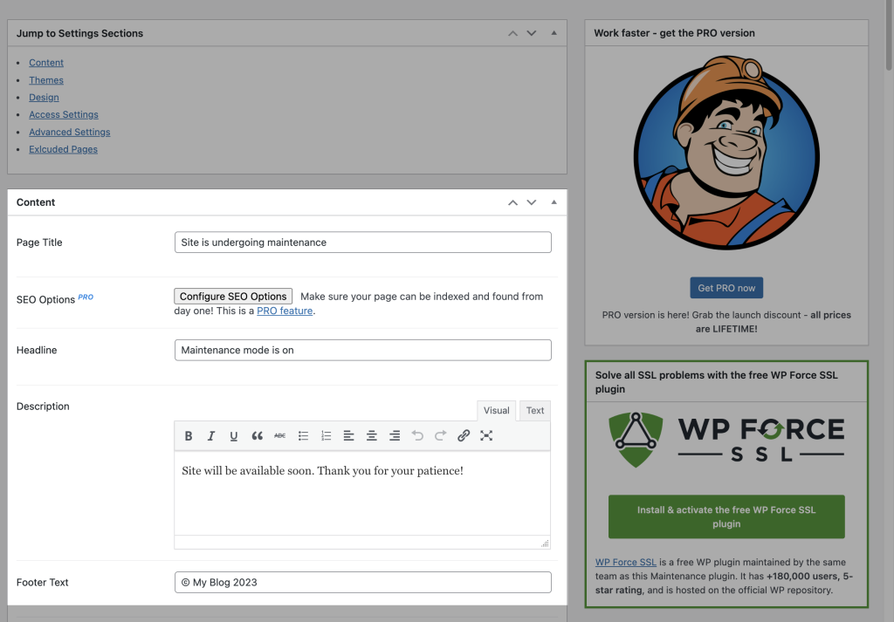Click into the Headline input field

point(362,350)
